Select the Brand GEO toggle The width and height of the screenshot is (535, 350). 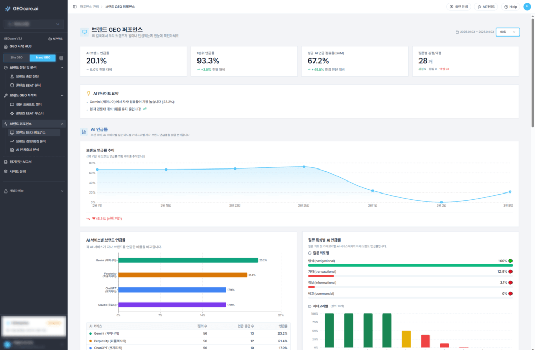click(x=42, y=58)
